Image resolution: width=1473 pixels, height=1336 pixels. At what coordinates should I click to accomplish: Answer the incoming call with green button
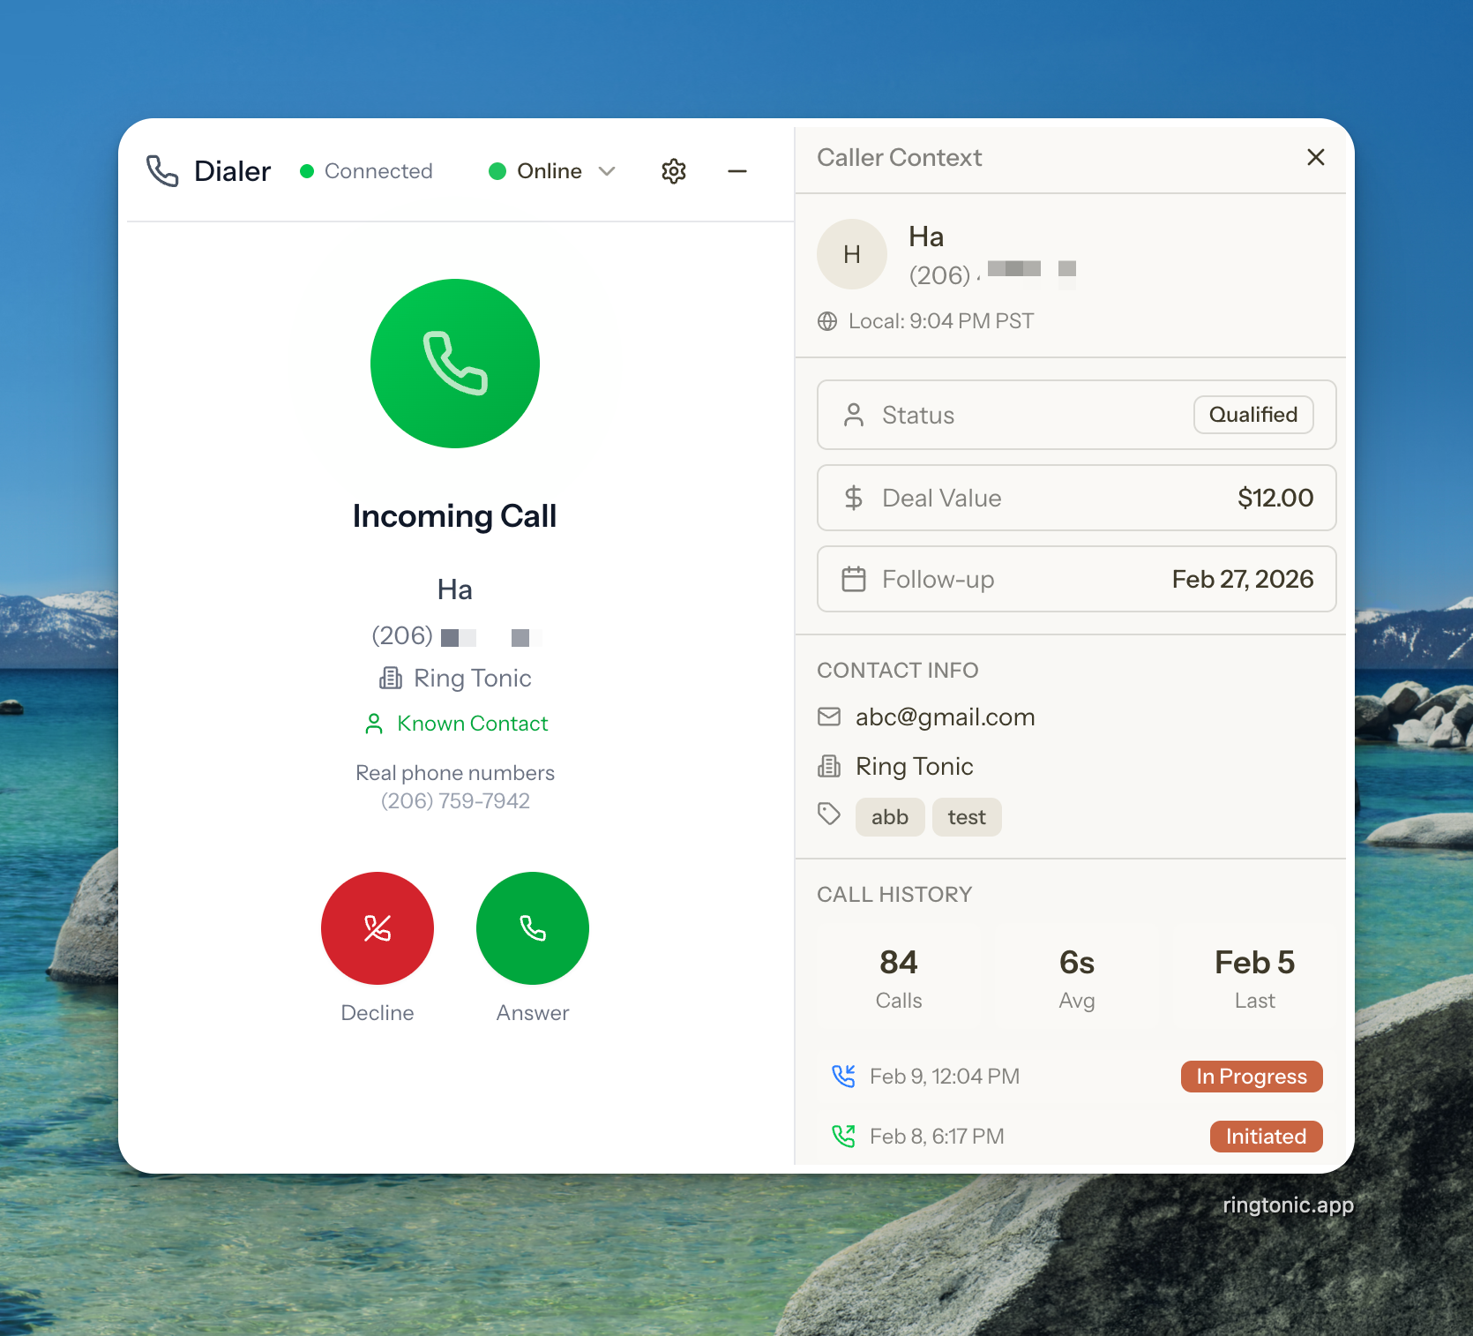532,927
